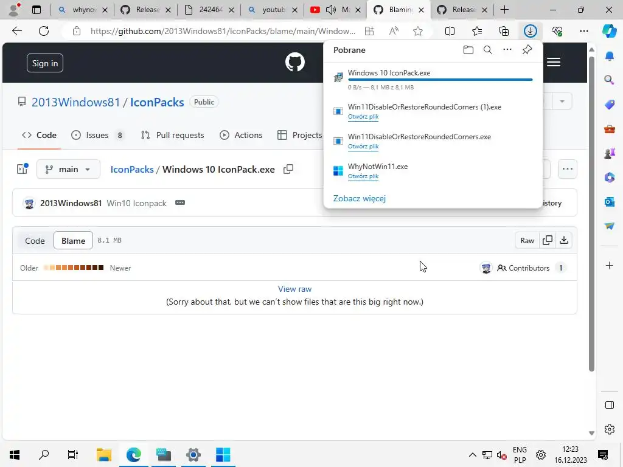Image resolution: width=623 pixels, height=467 pixels.
Task: Switch to Code view toggle
Action: point(35,241)
